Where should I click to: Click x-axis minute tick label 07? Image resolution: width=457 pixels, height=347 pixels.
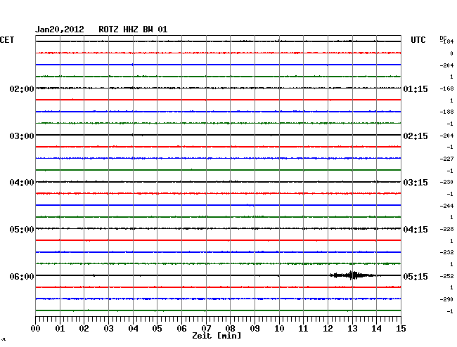click(206, 329)
